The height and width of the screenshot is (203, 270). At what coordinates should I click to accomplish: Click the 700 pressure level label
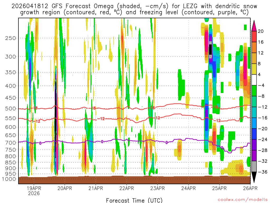point(11,143)
